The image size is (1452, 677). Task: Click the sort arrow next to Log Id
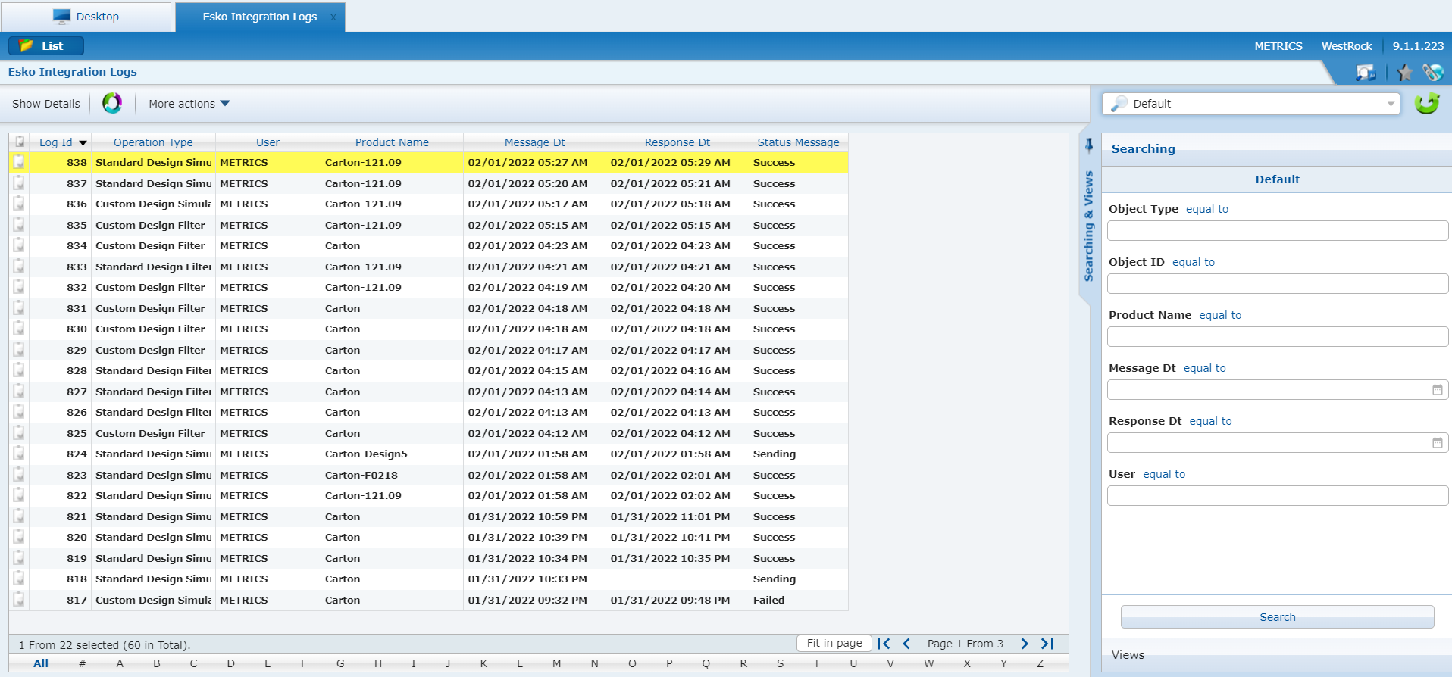tap(83, 143)
